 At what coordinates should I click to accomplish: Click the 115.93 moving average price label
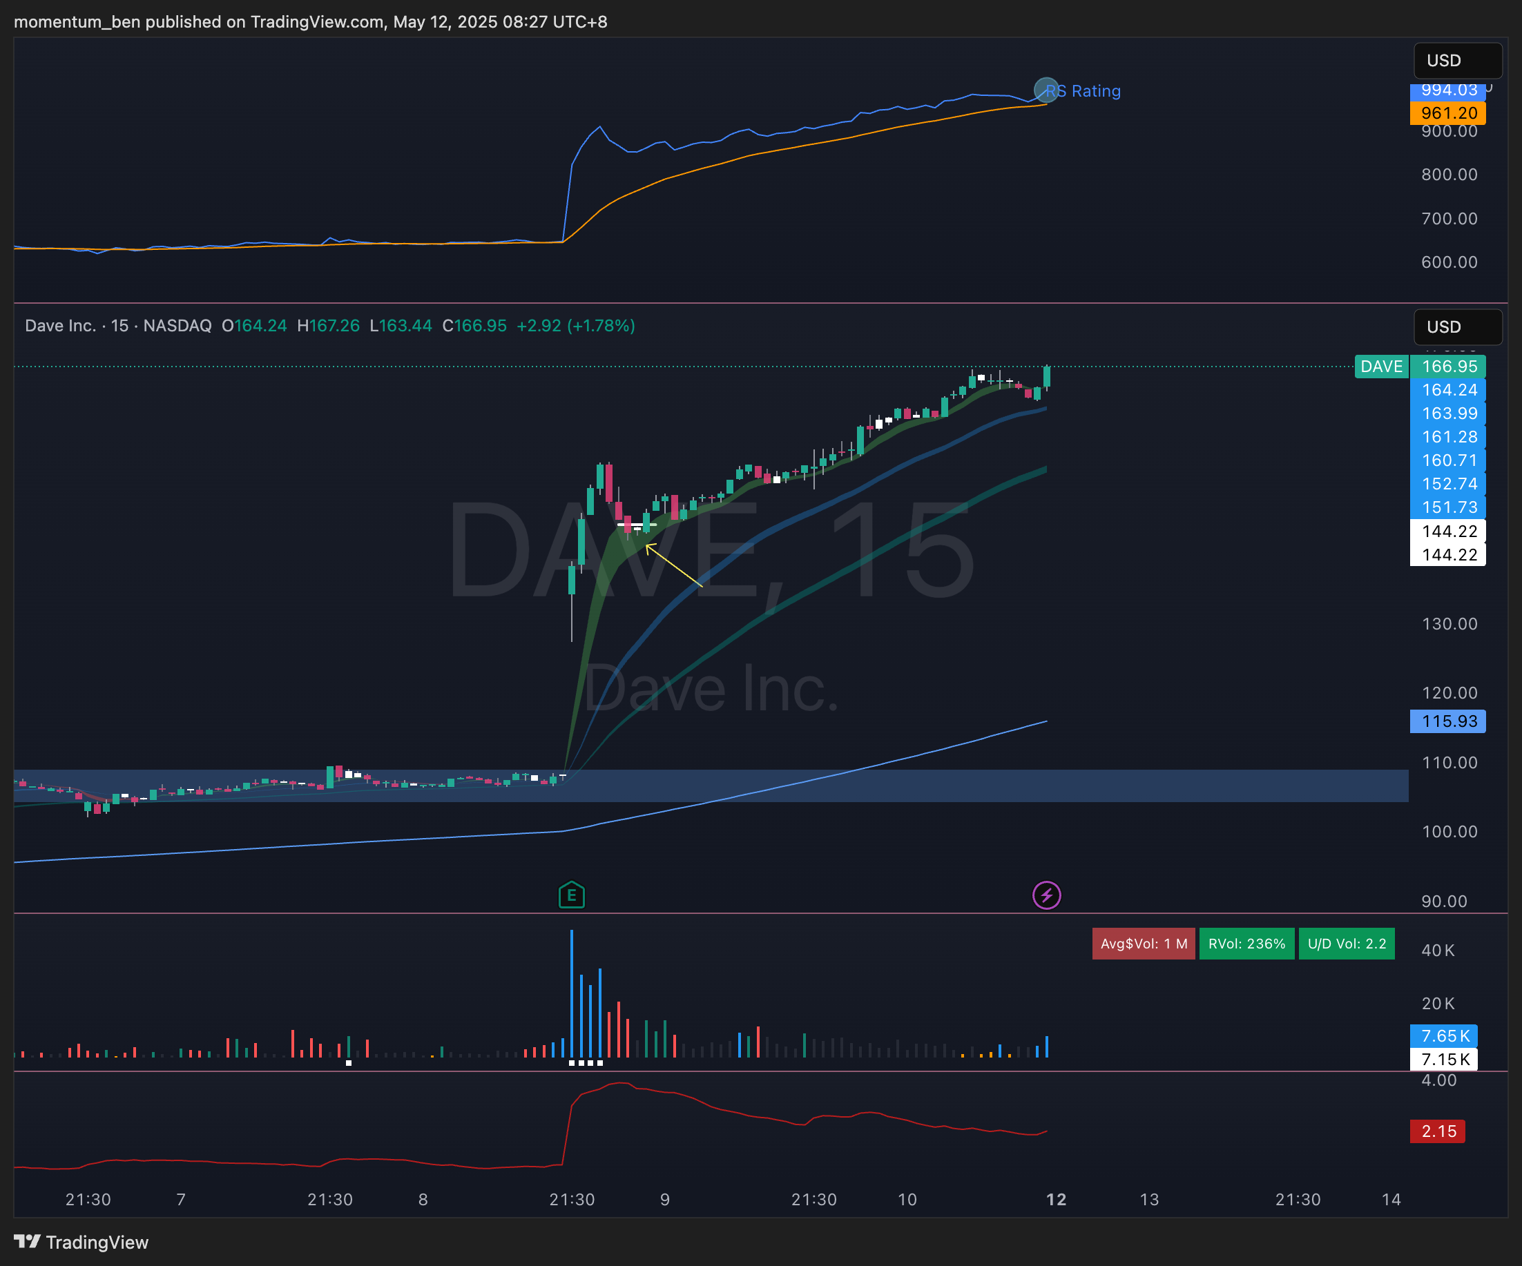(x=1447, y=721)
